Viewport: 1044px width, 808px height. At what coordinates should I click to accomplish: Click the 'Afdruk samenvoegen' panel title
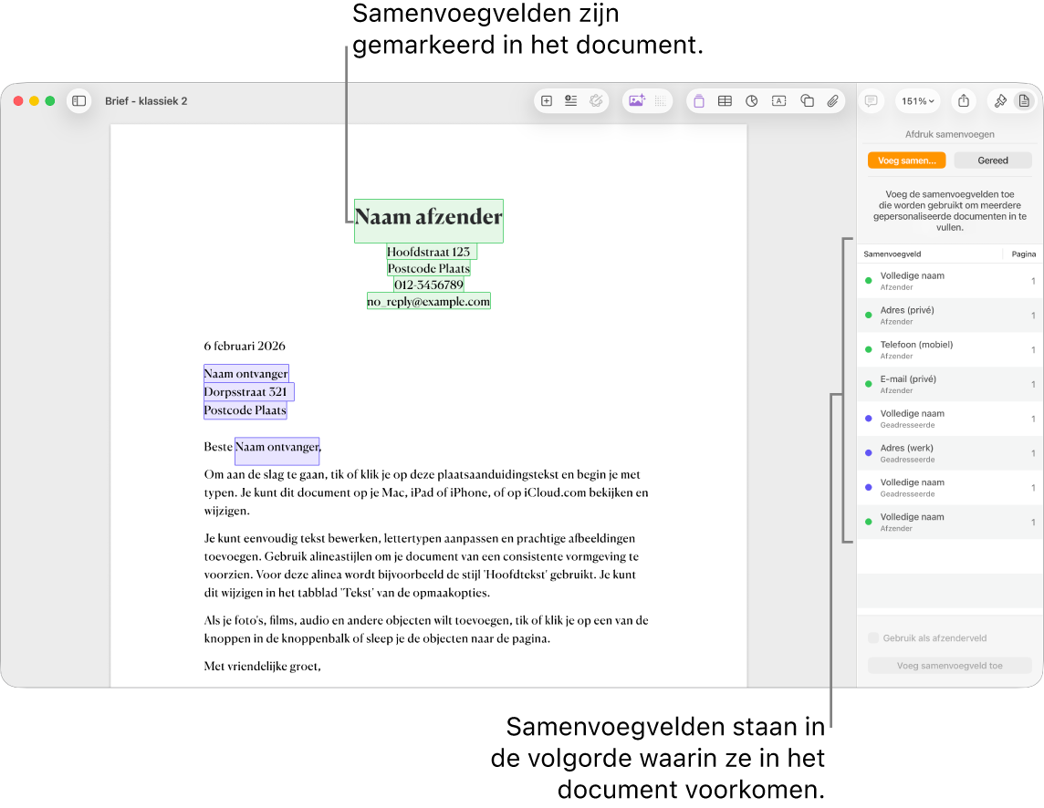pyautogui.click(x=949, y=134)
